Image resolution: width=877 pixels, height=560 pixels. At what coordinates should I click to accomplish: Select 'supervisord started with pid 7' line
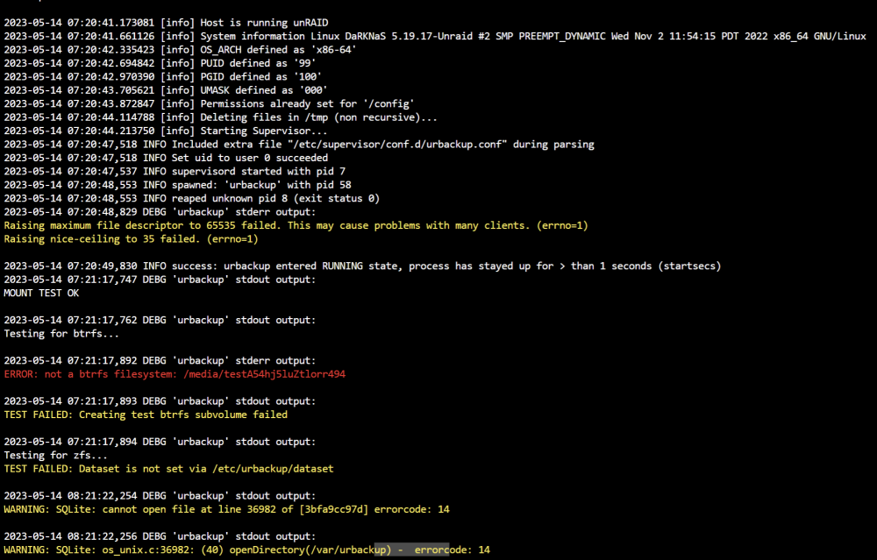175,171
